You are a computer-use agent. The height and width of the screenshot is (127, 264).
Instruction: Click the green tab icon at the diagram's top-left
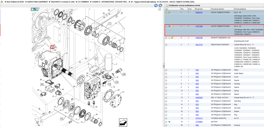tap(35, 9)
